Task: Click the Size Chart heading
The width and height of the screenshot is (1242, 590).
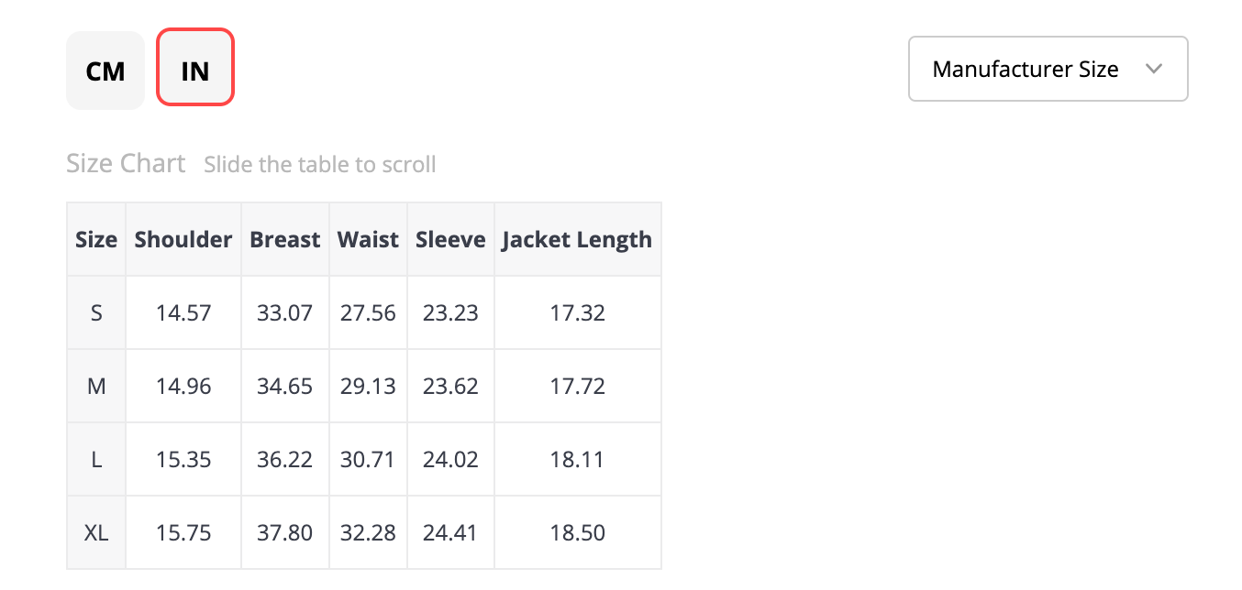Action: [x=126, y=163]
